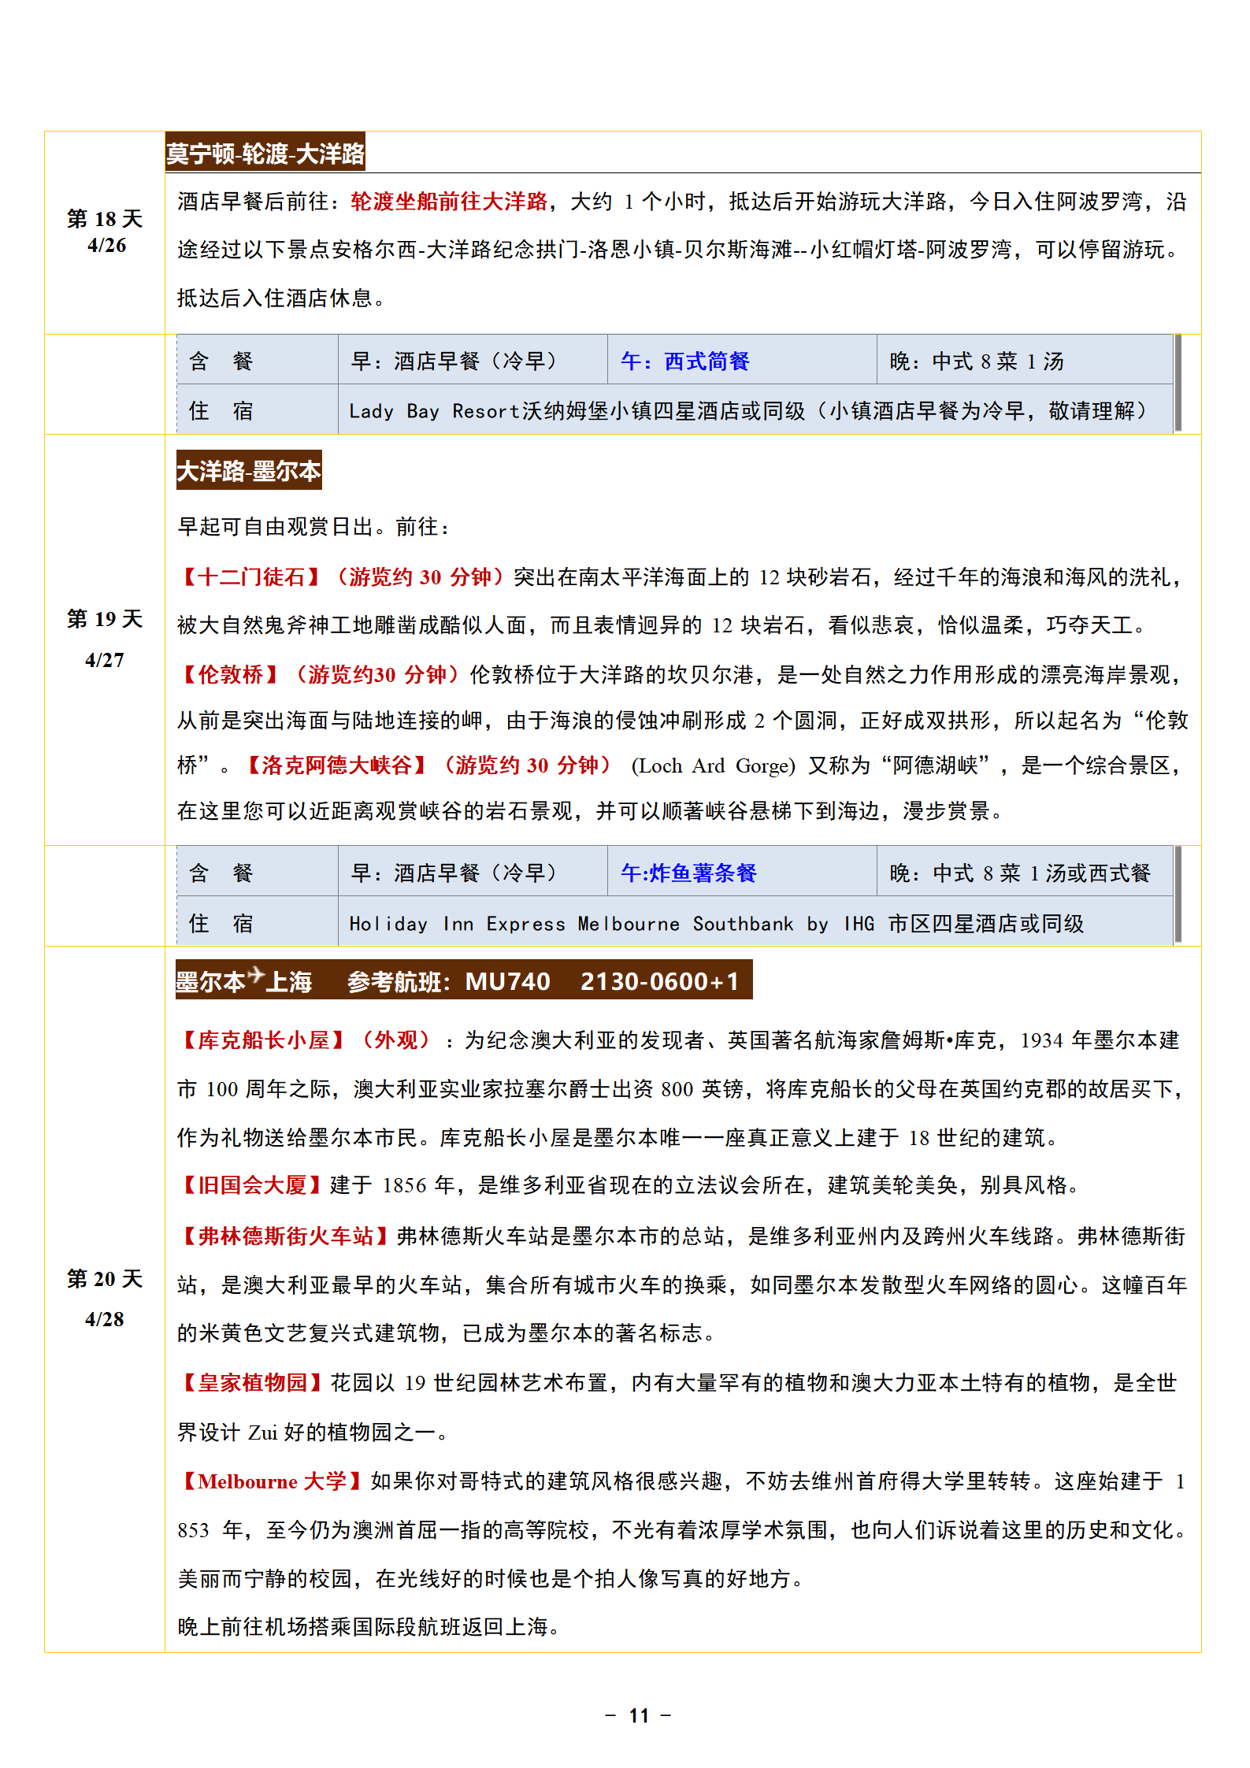This screenshot has width=1250, height=1768.
Task: Select the flight number MU740 in the header
Action: click(507, 981)
